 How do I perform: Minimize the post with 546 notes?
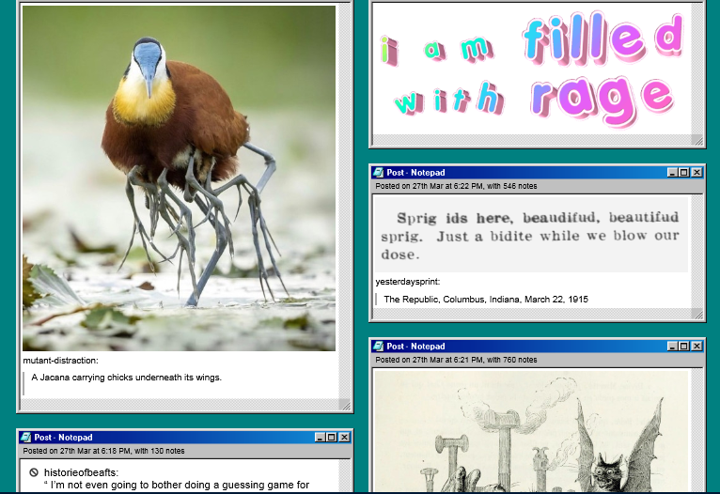672,173
